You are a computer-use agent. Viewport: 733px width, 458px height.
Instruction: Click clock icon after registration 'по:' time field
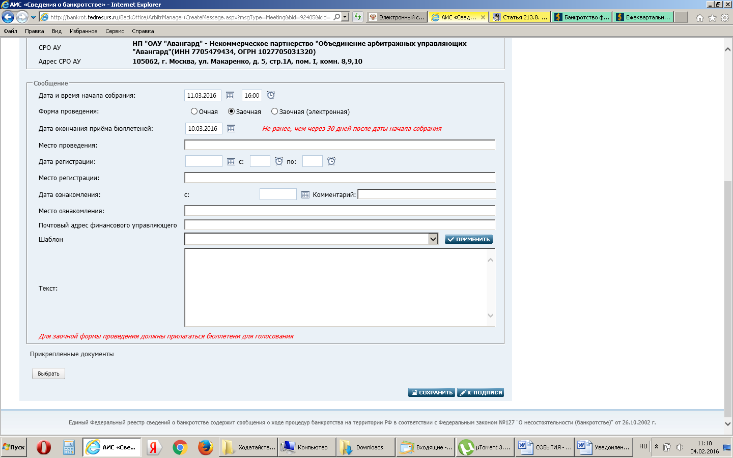(x=331, y=161)
